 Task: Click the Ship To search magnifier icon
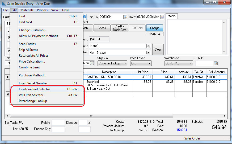tap(125, 17)
